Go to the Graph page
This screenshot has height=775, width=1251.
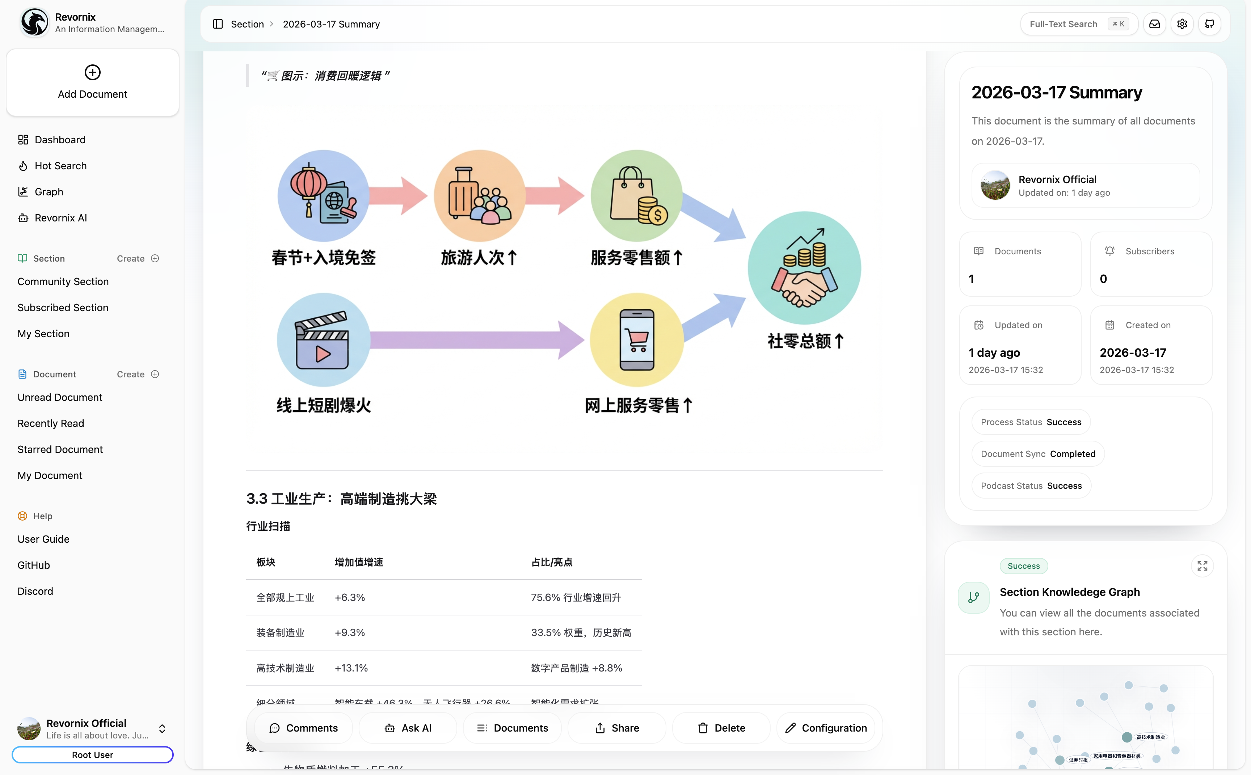(49, 192)
